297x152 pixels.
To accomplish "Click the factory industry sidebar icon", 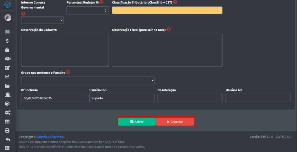I will 7,86.
